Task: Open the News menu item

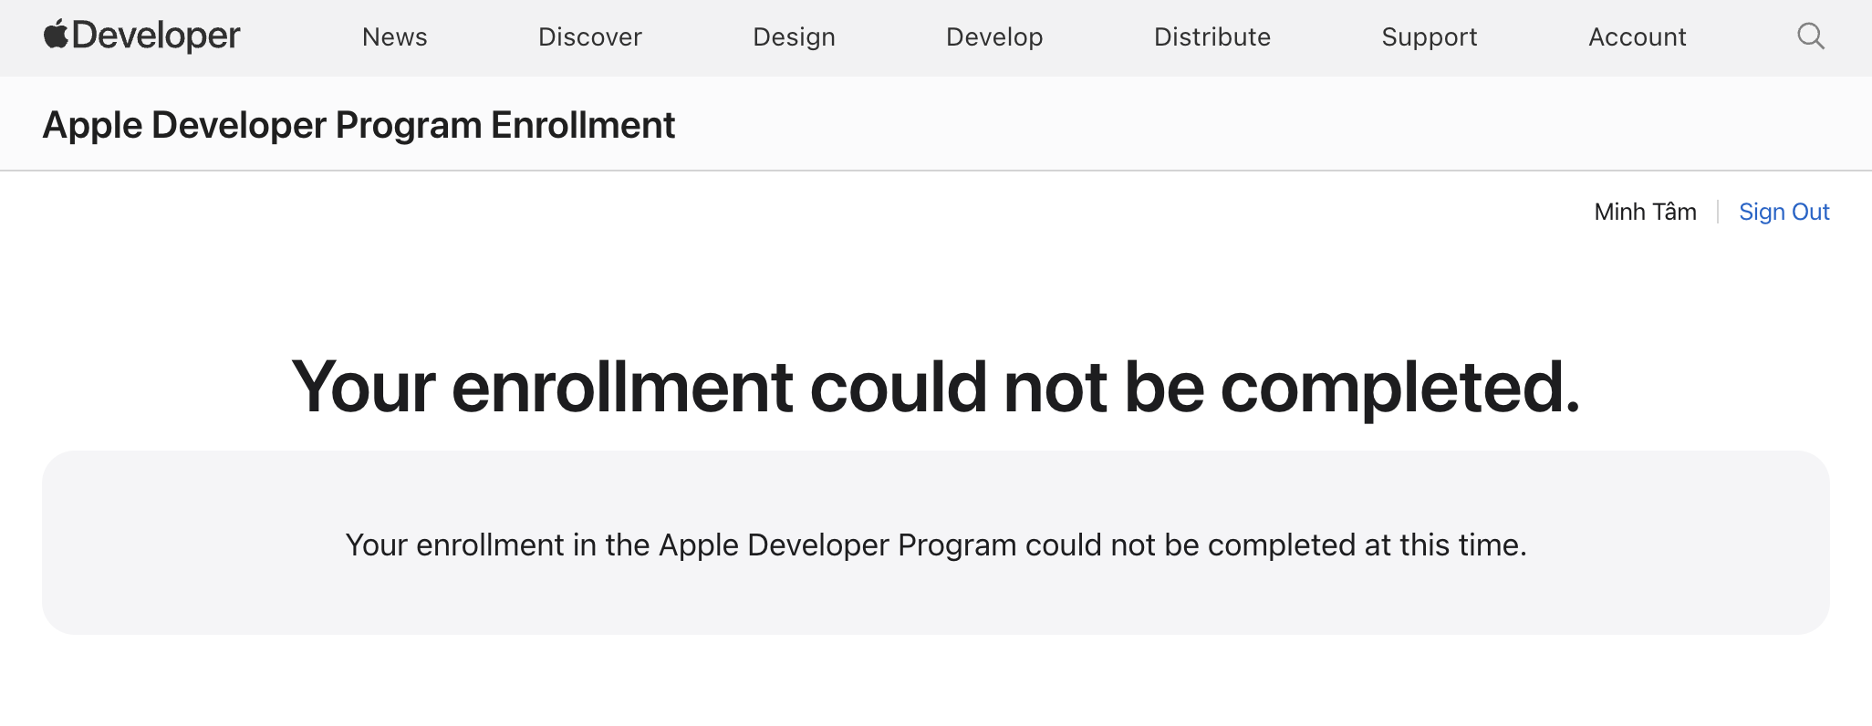Action: 394,37
